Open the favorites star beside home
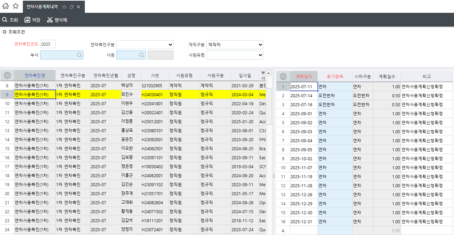 click(16, 6)
